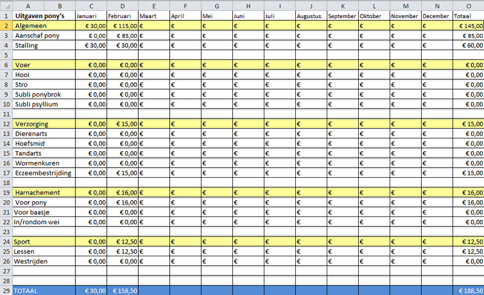Click the Voor pony label
This screenshot has width=484, height=295.
[31, 203]
